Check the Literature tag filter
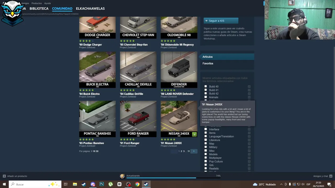 pos(205,140)
